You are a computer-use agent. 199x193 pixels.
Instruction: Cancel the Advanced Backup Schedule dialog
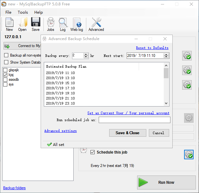pyautogui.click(x=159, y=133)
